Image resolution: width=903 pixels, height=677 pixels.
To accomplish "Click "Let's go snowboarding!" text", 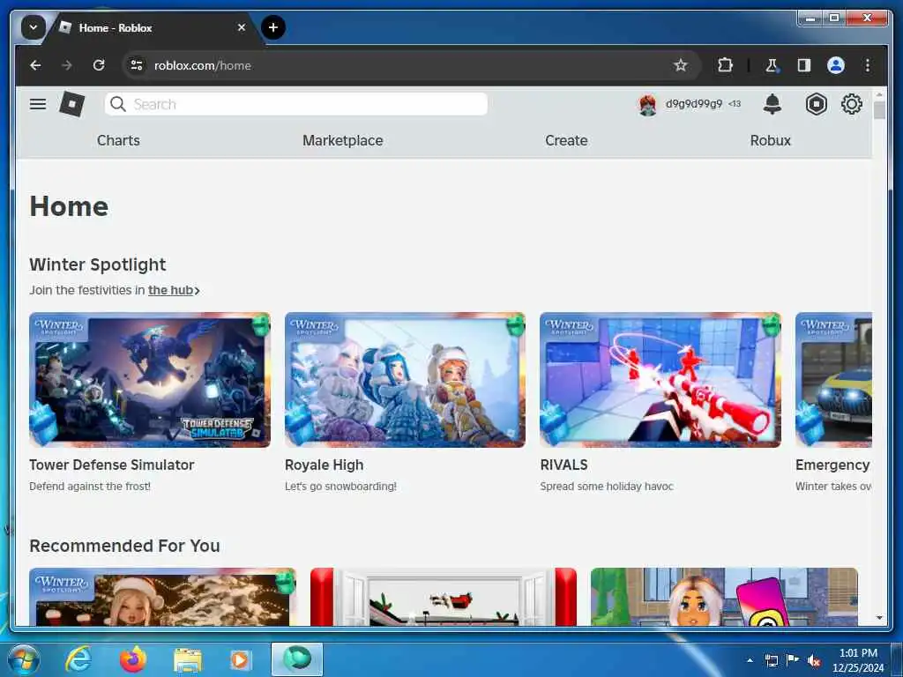I will tap(340, 487).
